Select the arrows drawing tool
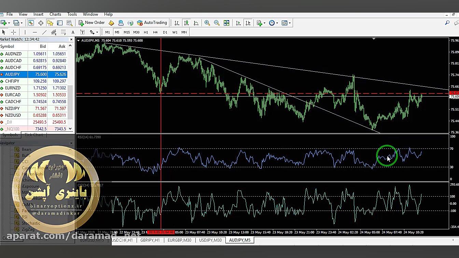 [x=92, y=32]
